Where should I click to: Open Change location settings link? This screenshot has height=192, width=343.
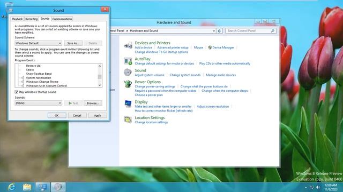[x=151, y=122]
